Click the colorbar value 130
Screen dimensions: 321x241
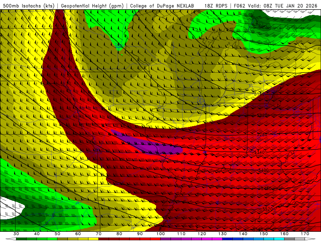pyautogui.click(x=222, y=234)
